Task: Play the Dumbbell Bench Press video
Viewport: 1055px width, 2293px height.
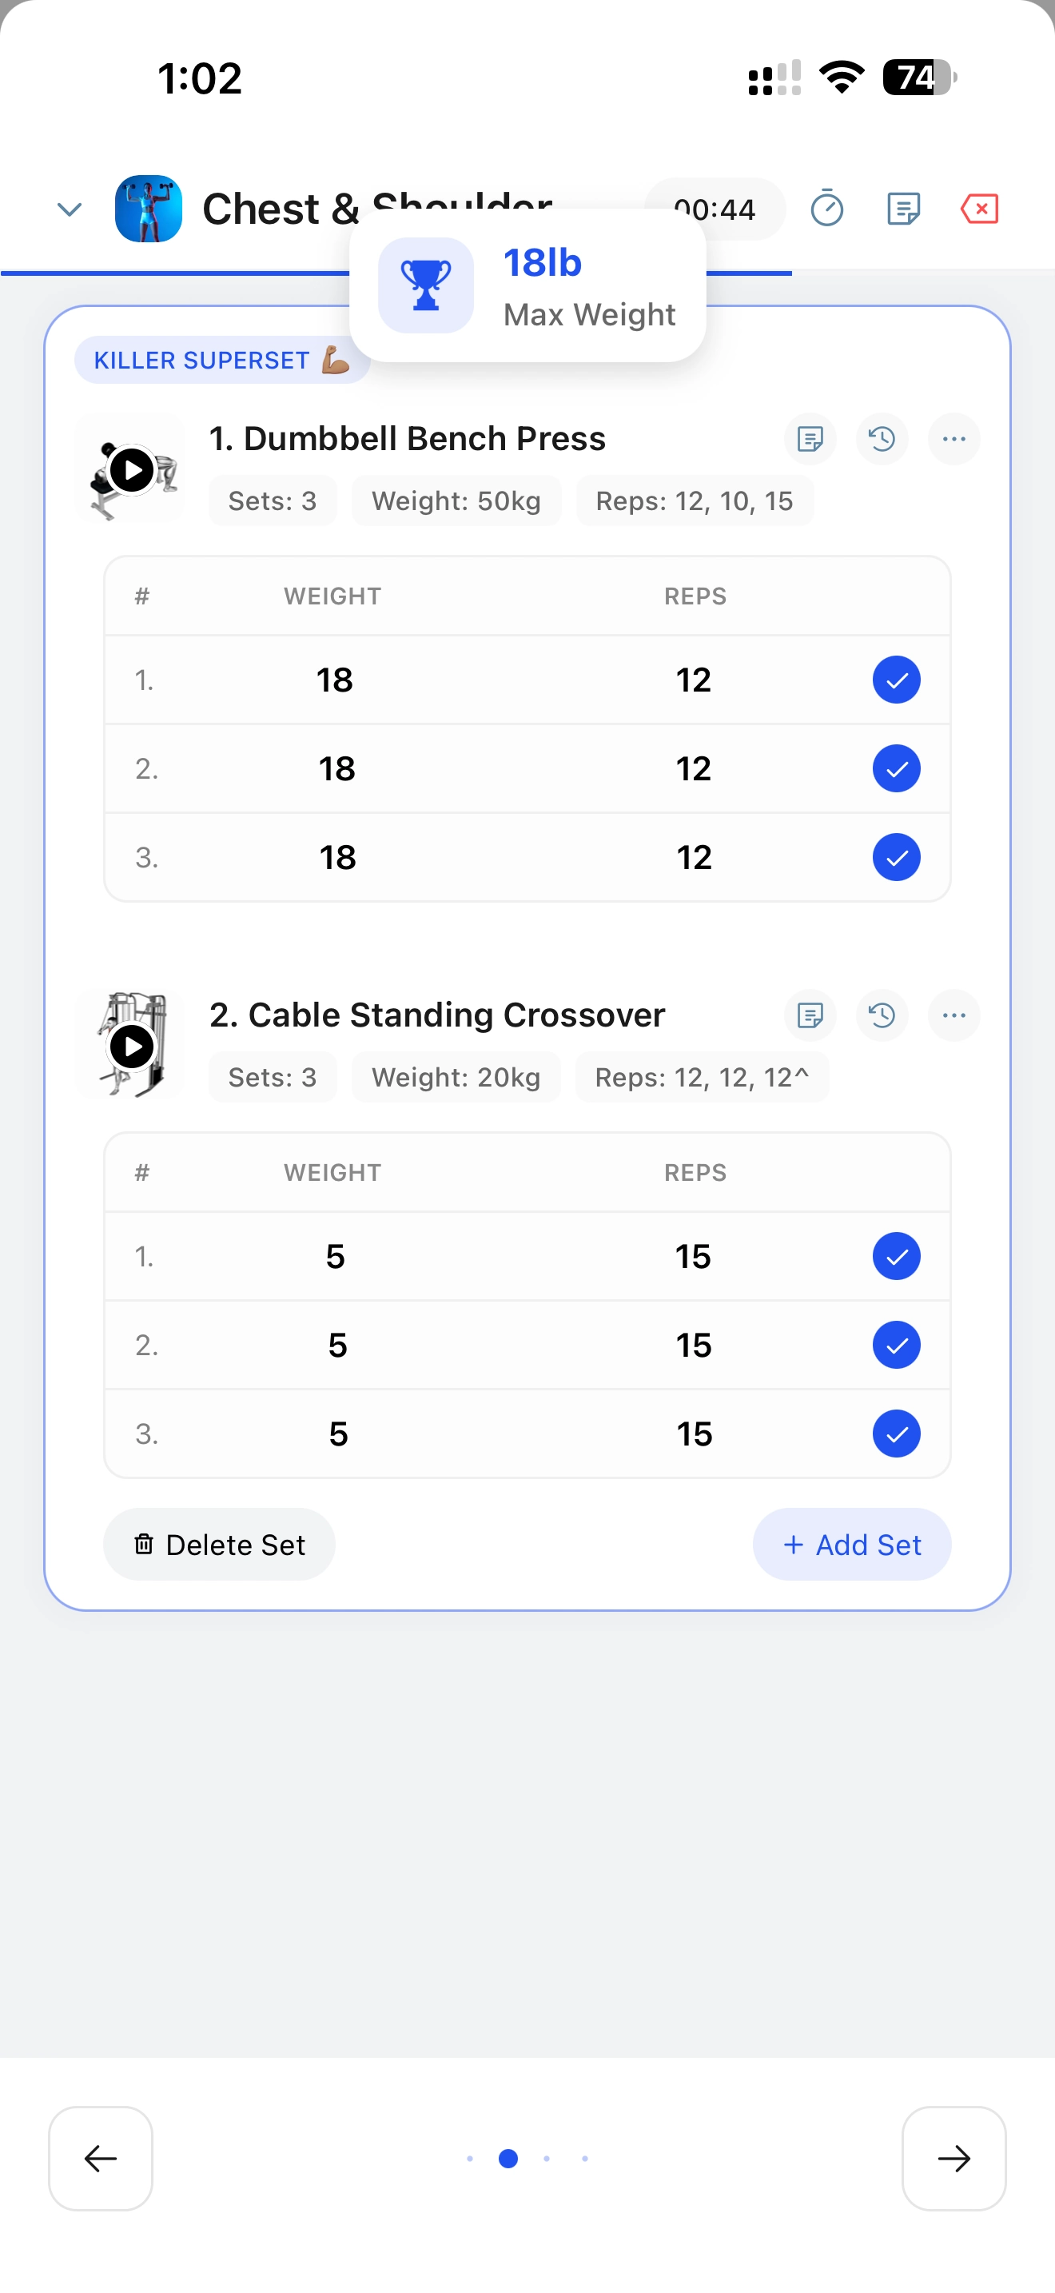Action: 132,470
